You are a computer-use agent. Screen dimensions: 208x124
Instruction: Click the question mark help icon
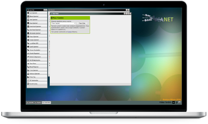coord(177,102)
